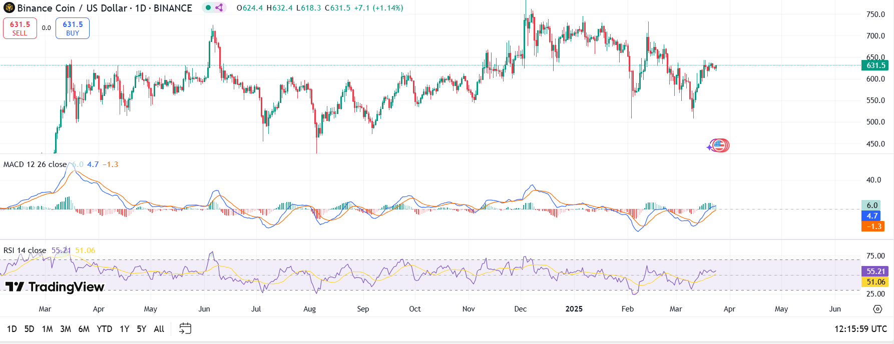Click the orange signal value label -1.3

pos(873,226)
